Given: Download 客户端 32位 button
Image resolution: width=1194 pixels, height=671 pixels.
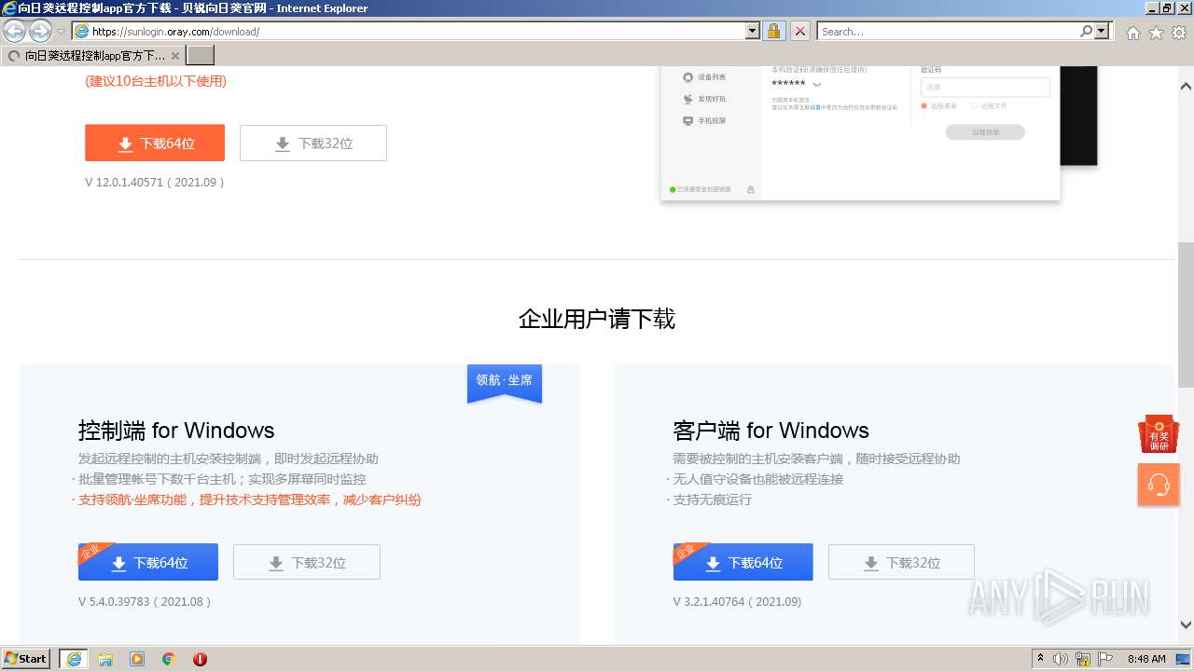Looking at the screenshot, I should point(901,563).
